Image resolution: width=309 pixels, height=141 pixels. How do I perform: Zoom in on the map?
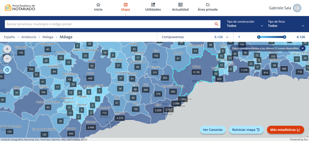(8, 49)
